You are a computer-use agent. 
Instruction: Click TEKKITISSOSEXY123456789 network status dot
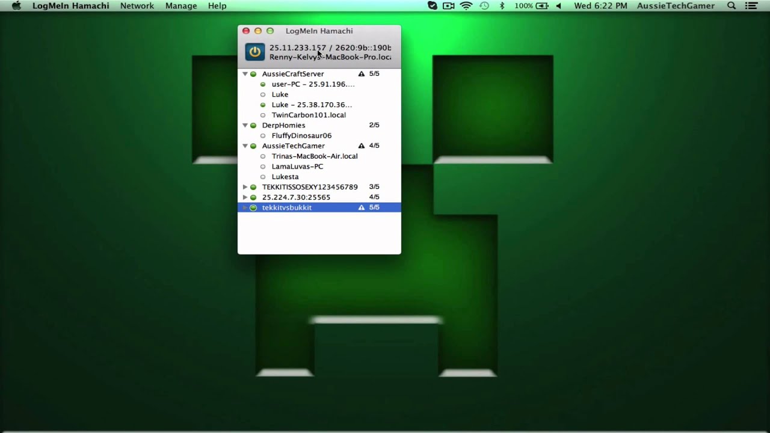[253, 187]
